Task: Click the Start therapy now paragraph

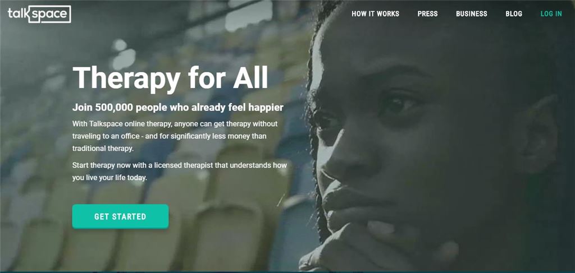Action: (x=179, y=172)
